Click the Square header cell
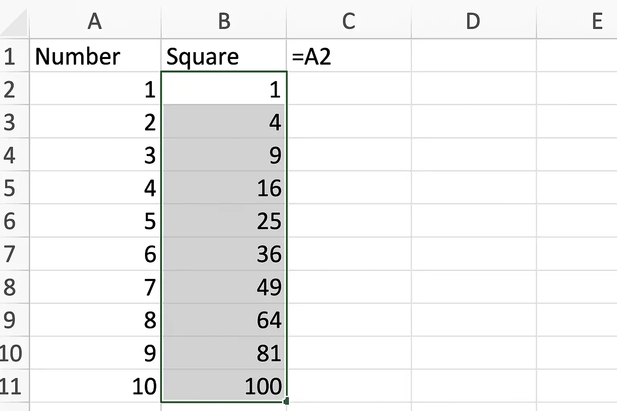 (x=224, y=55)
